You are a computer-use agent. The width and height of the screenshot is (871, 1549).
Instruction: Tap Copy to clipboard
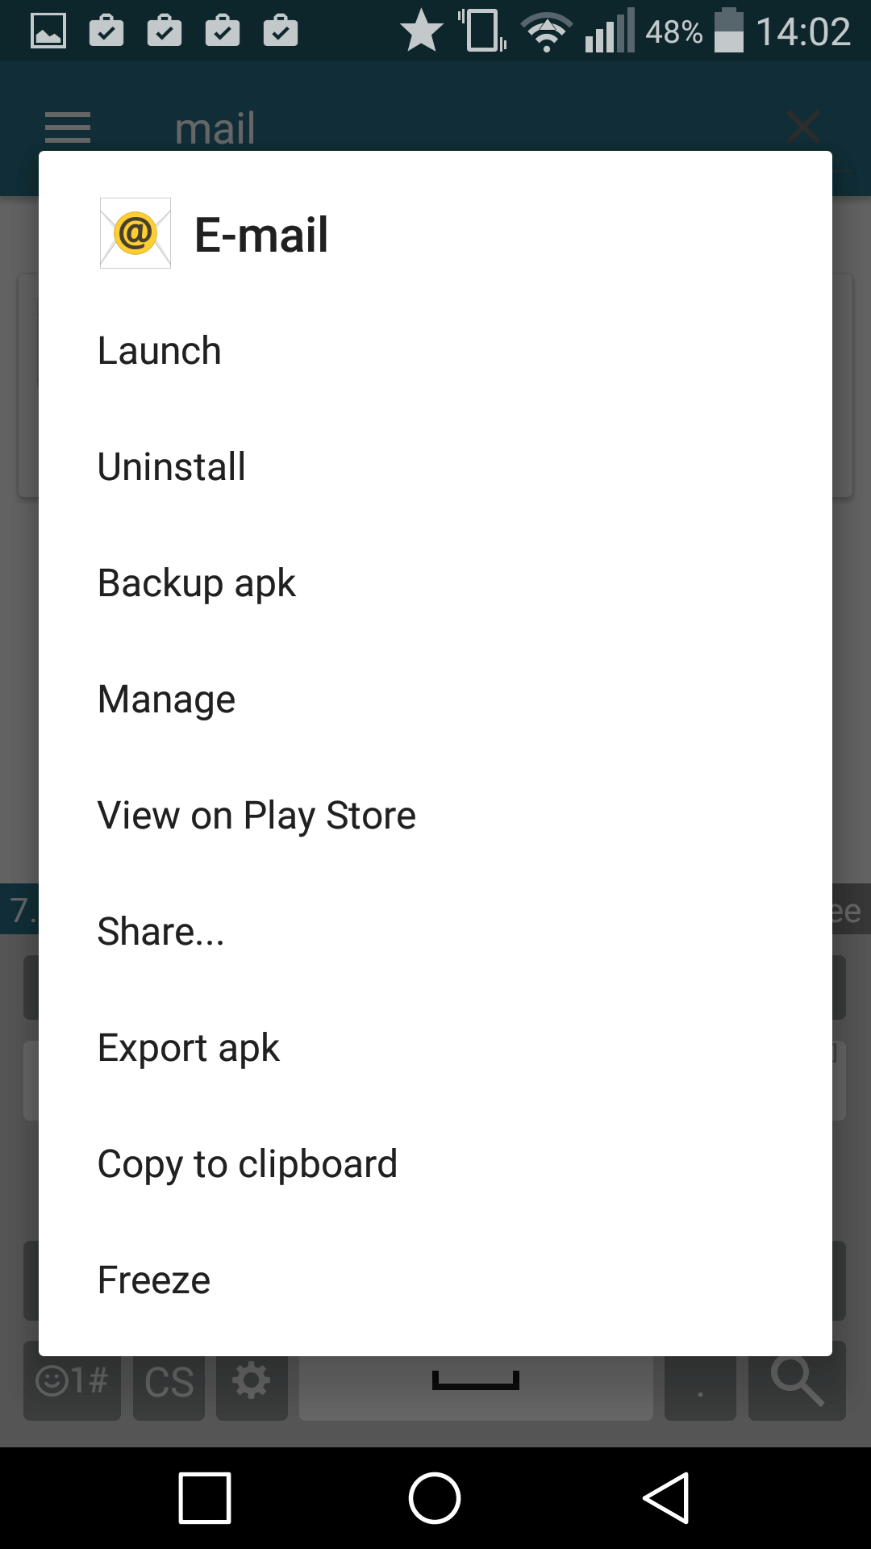coord(435,1164)
